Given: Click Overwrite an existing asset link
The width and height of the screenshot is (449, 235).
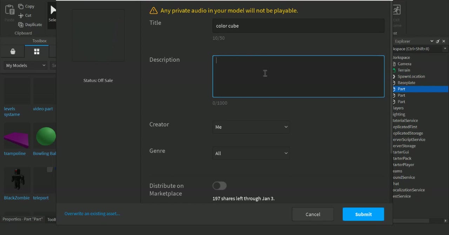Looking at the screenshot, I should click(92, 214).
